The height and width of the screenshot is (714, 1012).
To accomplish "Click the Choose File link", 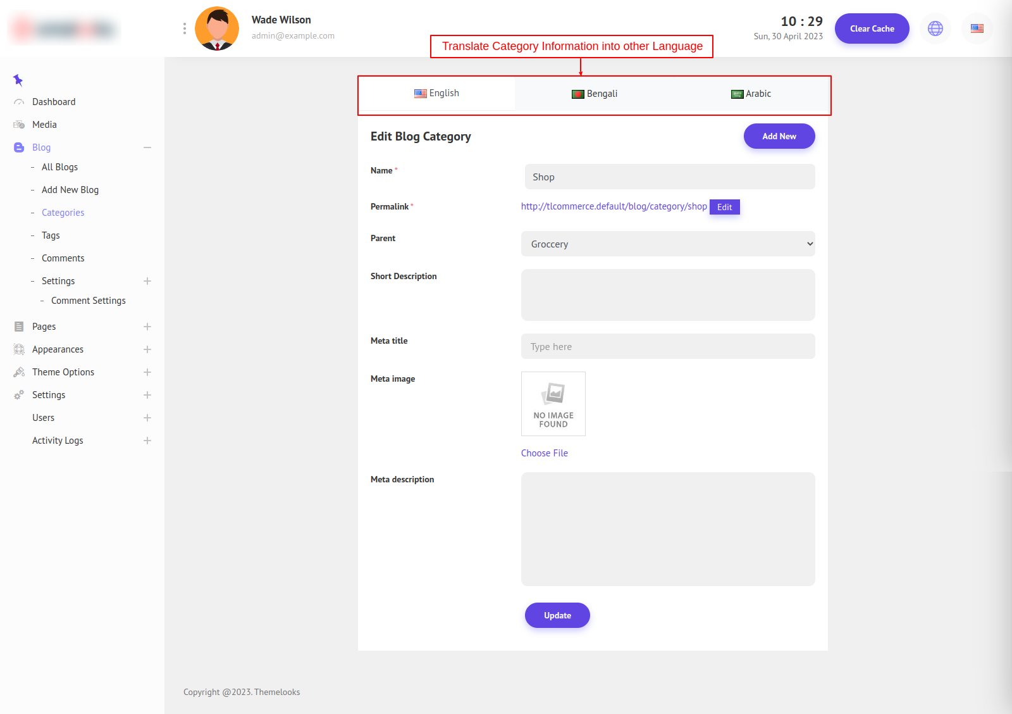I will click(544, 453).
